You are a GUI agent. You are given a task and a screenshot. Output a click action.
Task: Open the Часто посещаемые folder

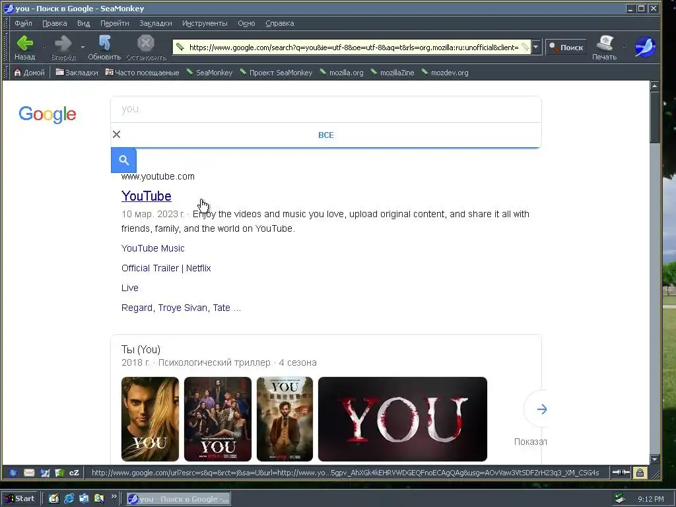pos(143,73)
